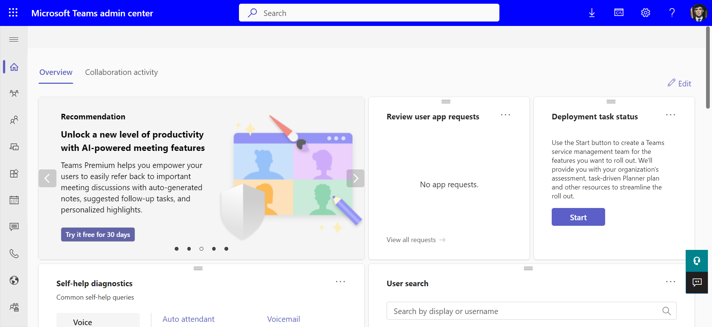This screenshot has height=327, width=712.
Task: Select the fourth carousel dot
Action: [214, 249]
